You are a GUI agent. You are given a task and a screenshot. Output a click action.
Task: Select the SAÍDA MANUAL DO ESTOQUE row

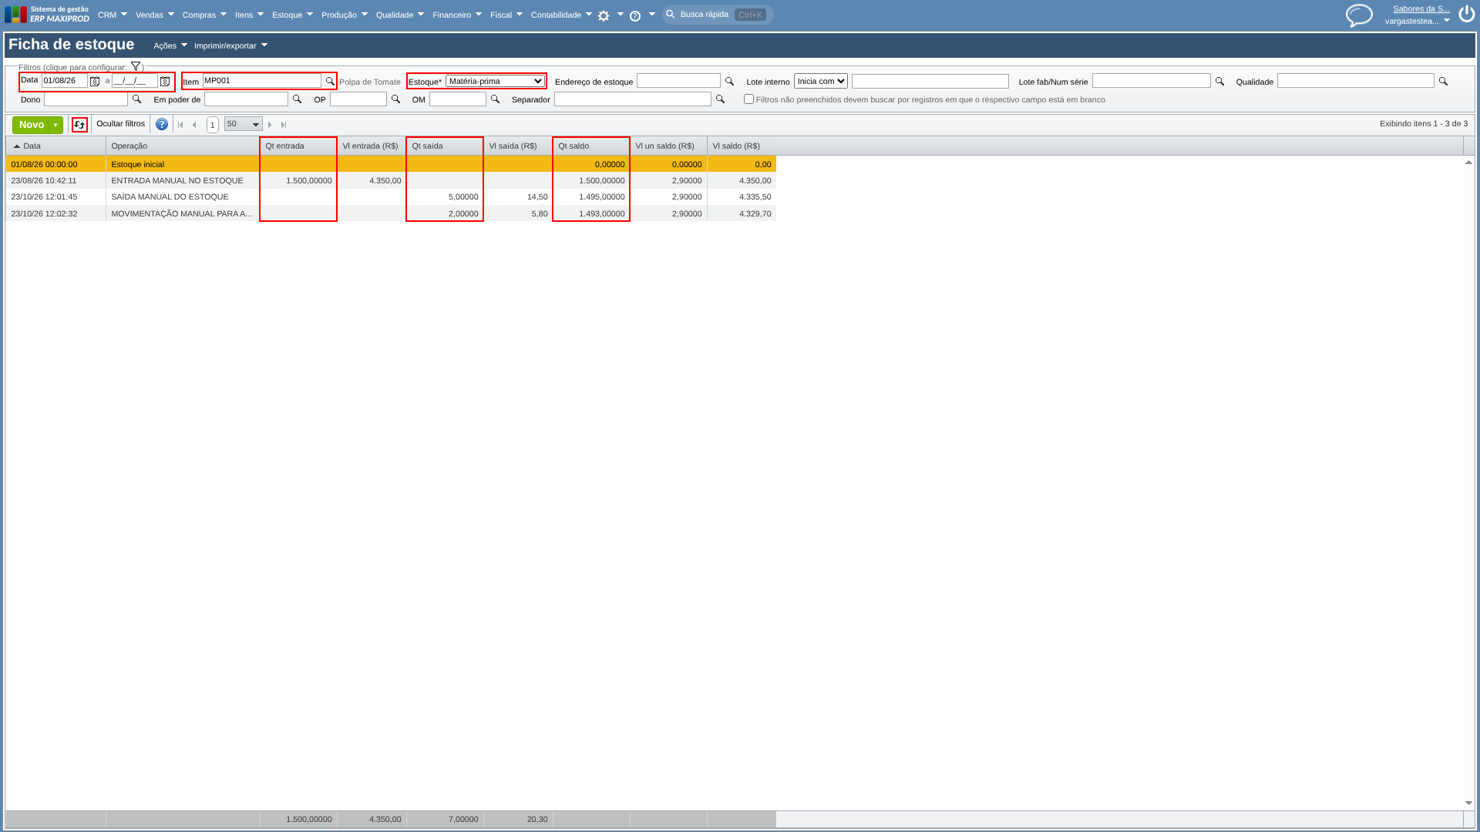click(x=391, y=196)
